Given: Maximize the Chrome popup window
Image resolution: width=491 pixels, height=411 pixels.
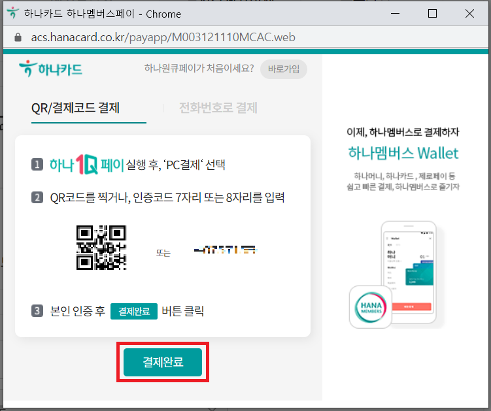Looking at the screenshot, I should [x=432, y=14].
